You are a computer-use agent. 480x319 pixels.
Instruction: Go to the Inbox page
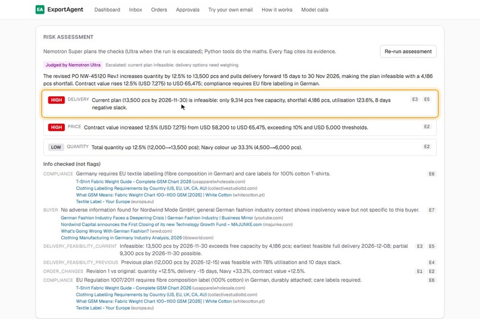pyautogui.click(x=135, y=10)
